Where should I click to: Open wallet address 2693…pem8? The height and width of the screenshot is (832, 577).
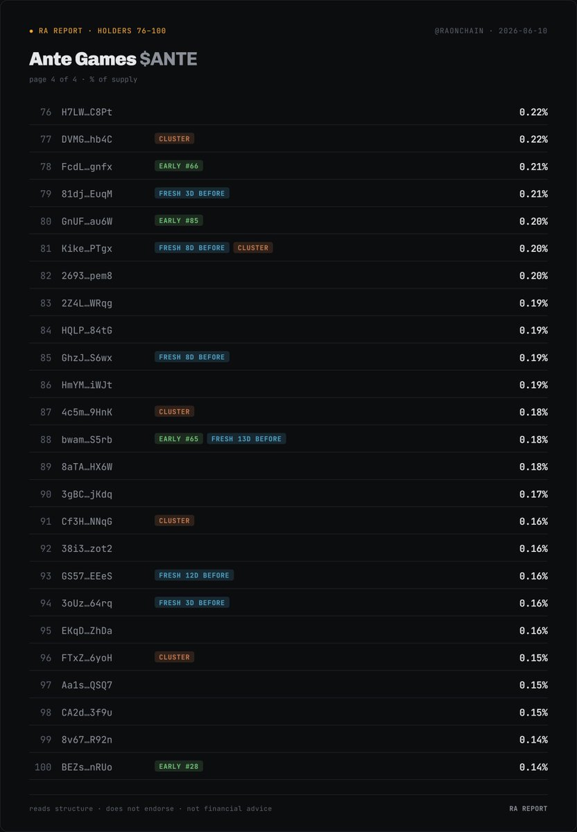87,276
